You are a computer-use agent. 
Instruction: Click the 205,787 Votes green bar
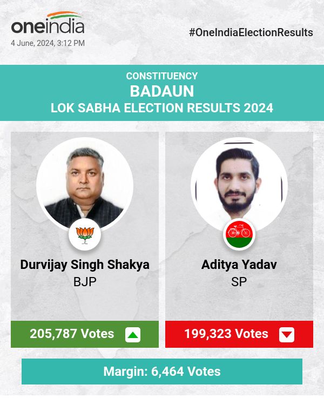point(72,334)
